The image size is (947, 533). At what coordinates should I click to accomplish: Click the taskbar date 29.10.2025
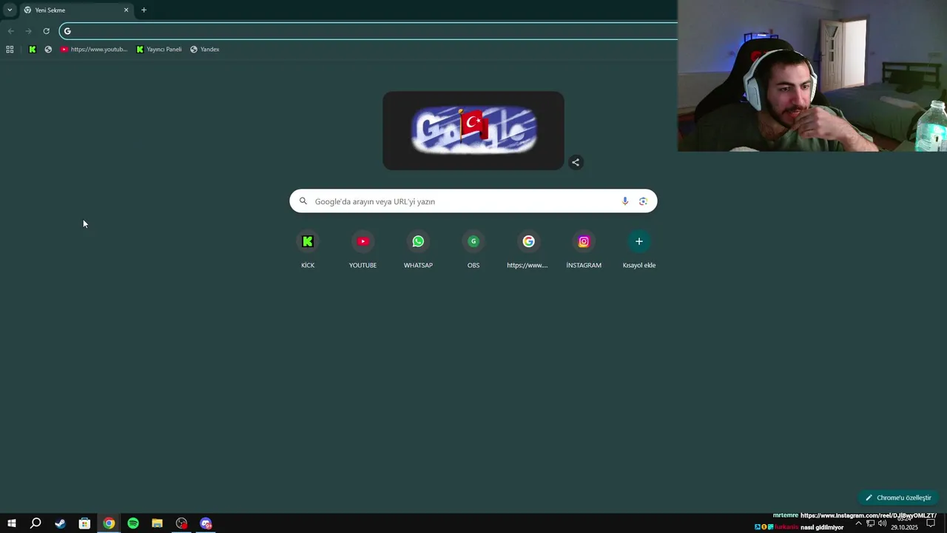pos(904,528)
